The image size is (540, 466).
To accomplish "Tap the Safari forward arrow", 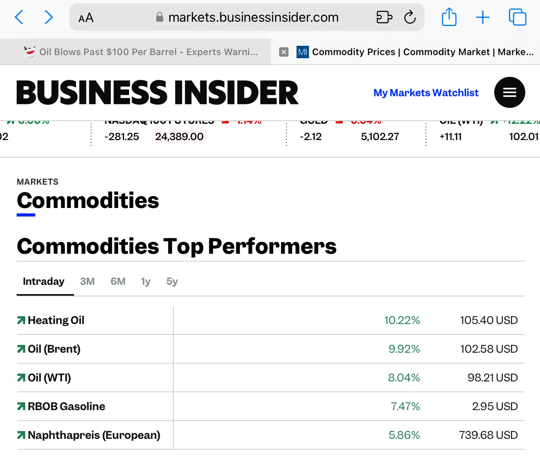I will (x=48, y=17).
